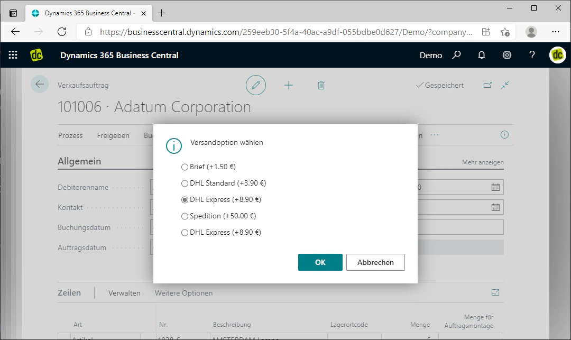Click the Zeilen section heading
The width and height of the screenshot is (571, 340).
click(69, 293)
